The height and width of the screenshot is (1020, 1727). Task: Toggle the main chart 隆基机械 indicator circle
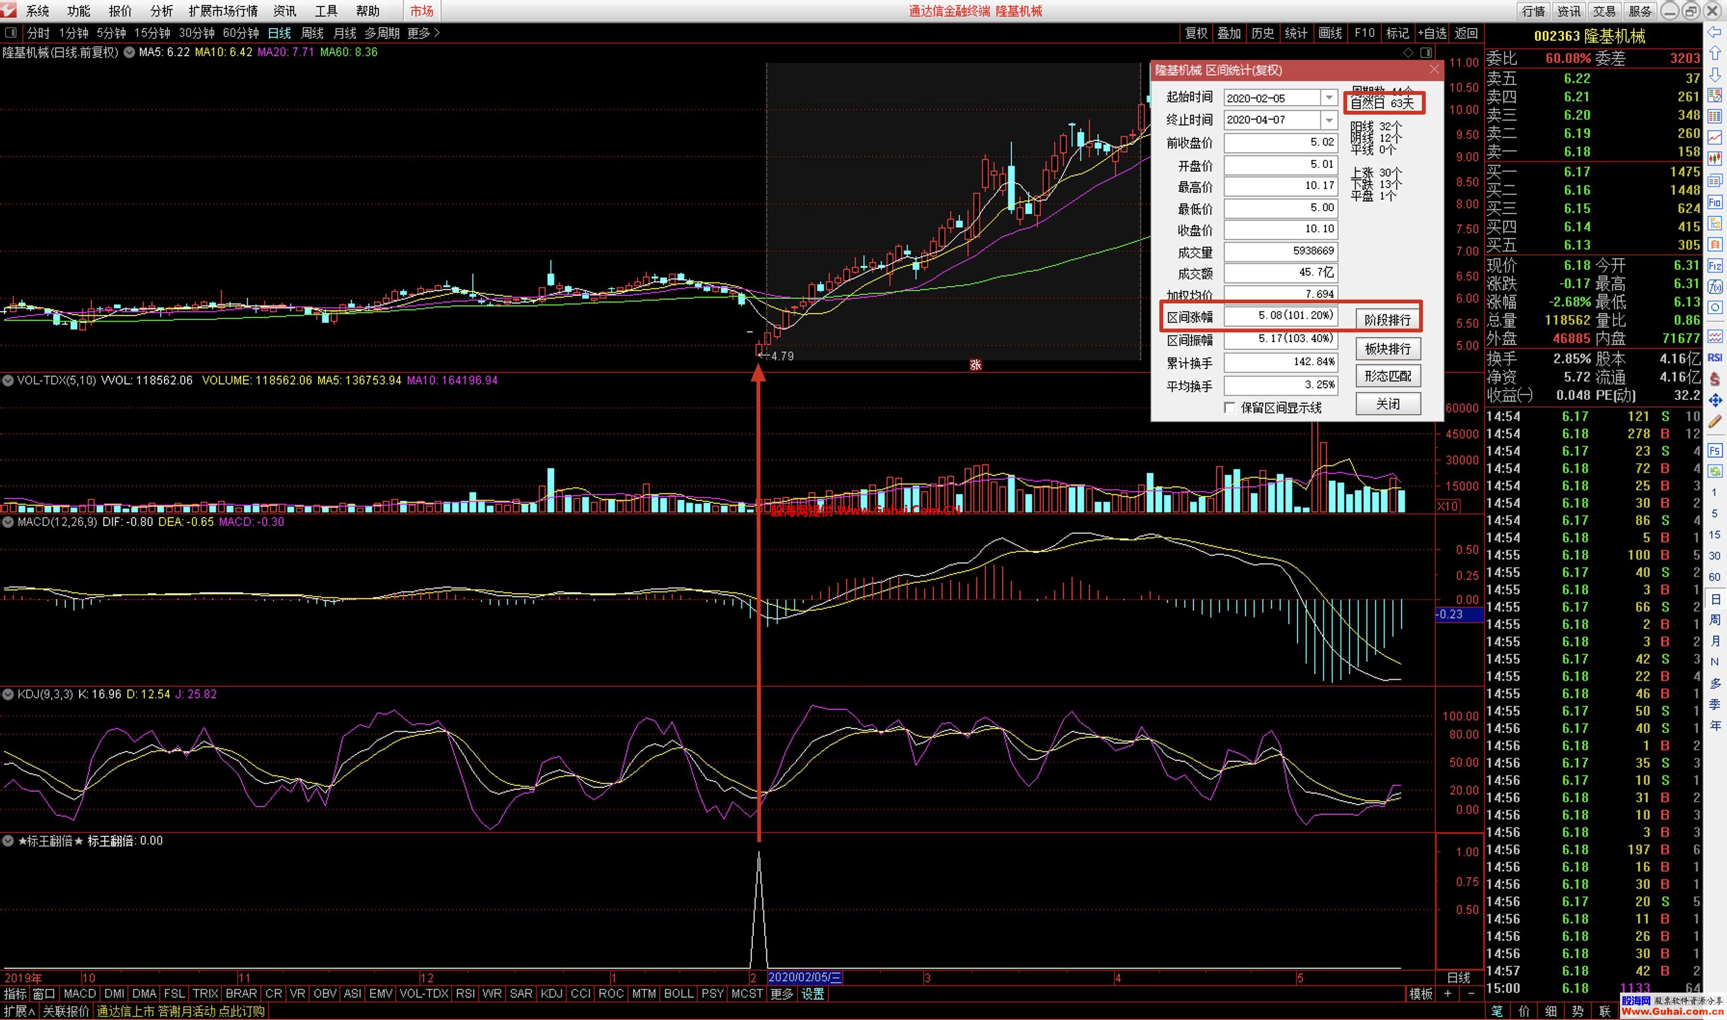pyautogui.click(x=129, y=52)
